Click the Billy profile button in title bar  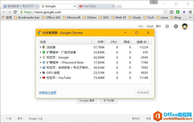pyautogui.click(x=154, y=2)
